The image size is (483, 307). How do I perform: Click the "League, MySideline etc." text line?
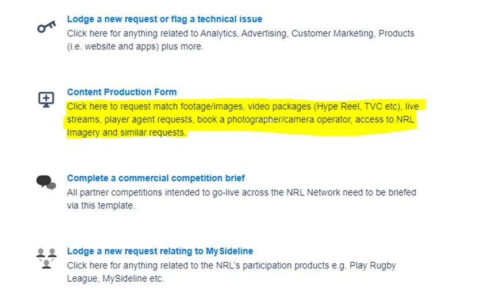(116, 279)
